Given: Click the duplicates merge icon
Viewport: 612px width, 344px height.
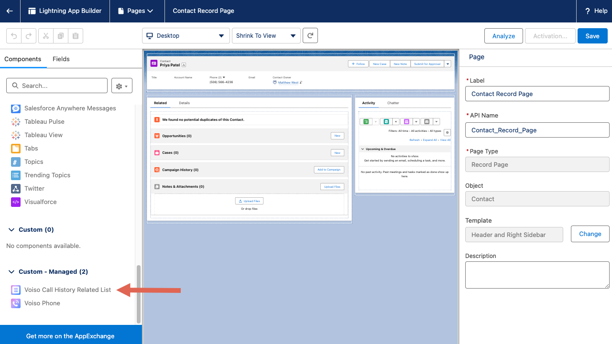Looking at the screenshot, I should (157, 119).
